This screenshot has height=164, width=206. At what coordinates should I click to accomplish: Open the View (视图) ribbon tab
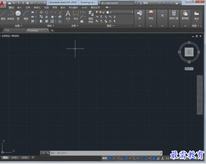[x=46, y=8]
